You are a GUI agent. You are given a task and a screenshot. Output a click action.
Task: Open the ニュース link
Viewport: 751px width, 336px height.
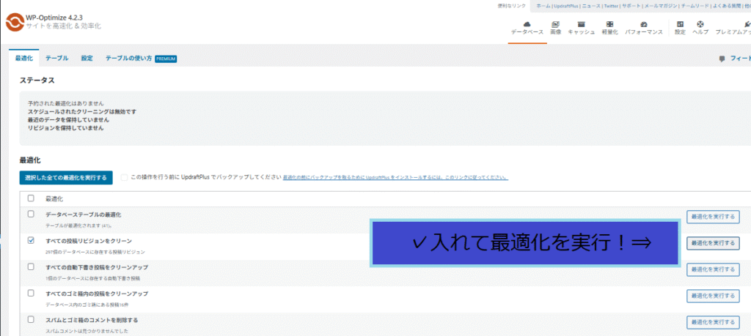[591, 6]
